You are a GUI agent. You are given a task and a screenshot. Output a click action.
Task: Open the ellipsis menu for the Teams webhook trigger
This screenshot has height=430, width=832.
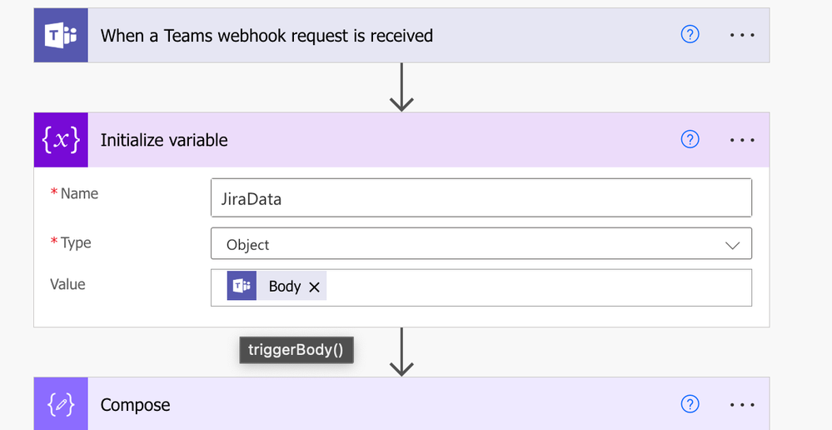pos(742,36)
